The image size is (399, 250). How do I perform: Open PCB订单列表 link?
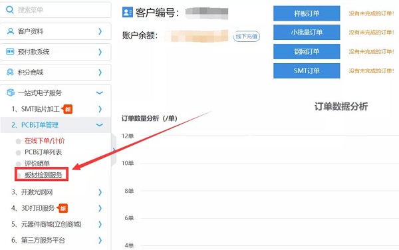43,152
